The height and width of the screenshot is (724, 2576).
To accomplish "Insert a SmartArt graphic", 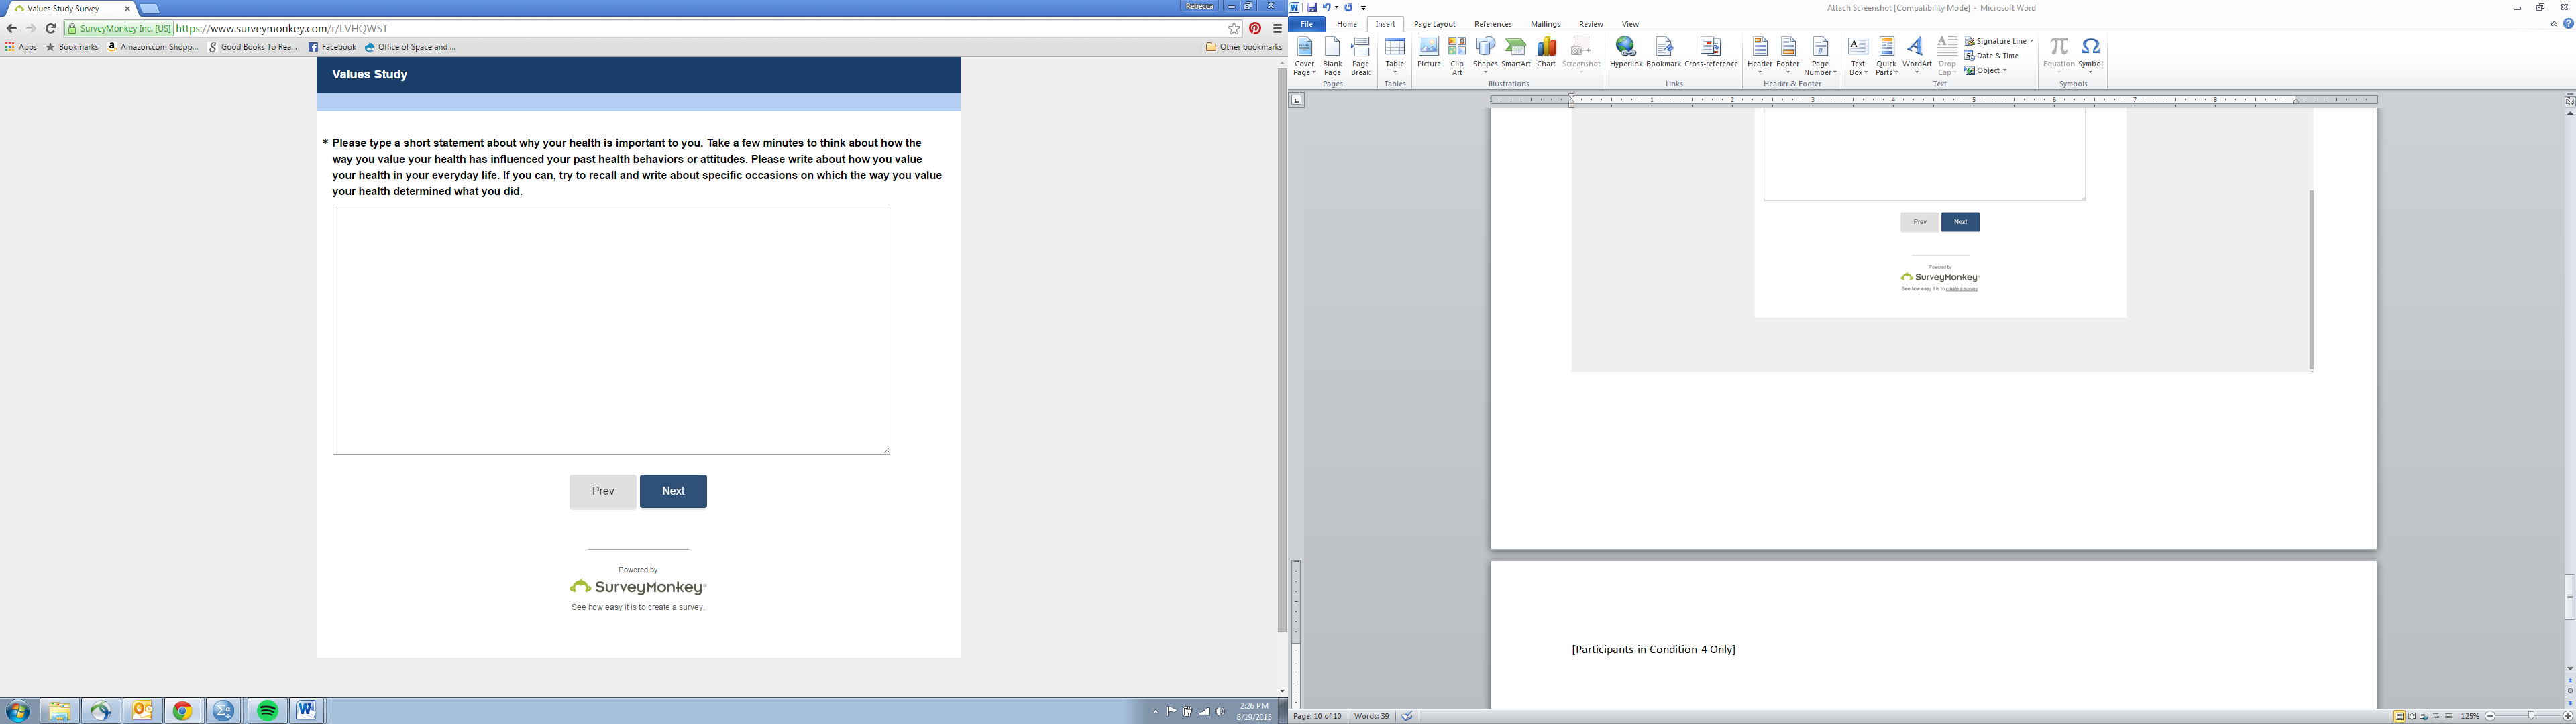I will pos(1516,53).
